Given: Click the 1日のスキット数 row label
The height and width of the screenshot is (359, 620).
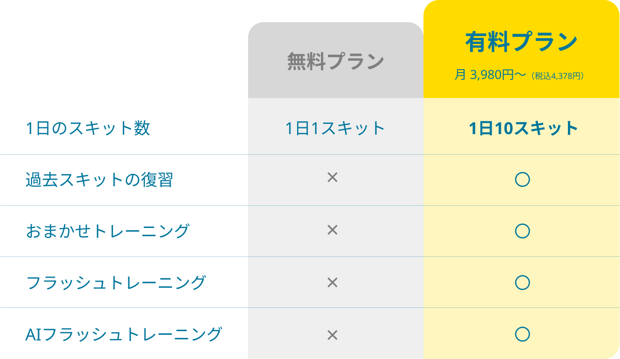Looking at the screenshot, I should point(88,128).
